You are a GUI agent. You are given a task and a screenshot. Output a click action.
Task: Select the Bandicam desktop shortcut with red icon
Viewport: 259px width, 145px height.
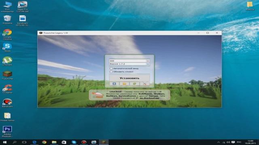[x=7, y=103]
